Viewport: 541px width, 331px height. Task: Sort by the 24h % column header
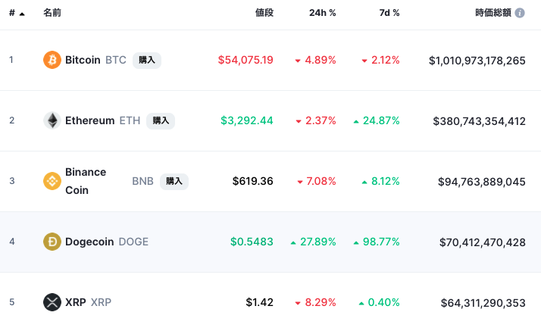(x=322, y=13)
